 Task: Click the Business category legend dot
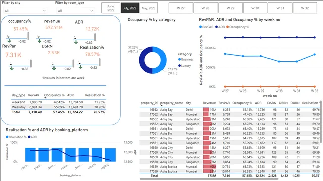pyautogui.click(x=180, y=59)
